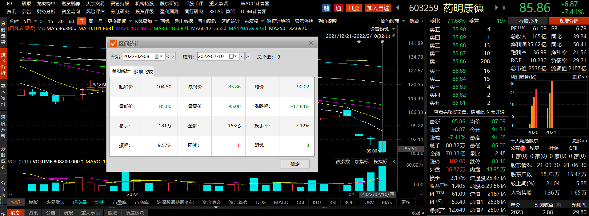Toggle the 均线 moving average indicator
Image resolution: width=589 pixels, height=216 pixels.
pyautogui.click(x=100, y=202)
